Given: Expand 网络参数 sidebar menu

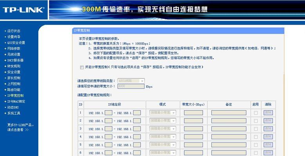Looking at the screenshot, I should pyautogui.click(x=14, y=48).
